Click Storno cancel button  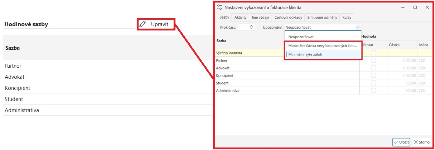point(421,142)
